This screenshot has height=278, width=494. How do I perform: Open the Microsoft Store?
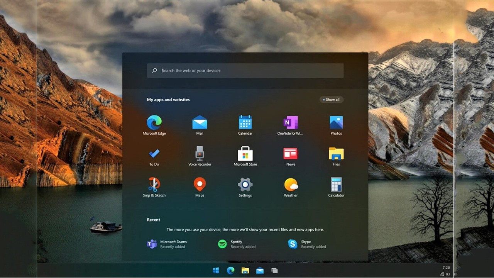point(245,153)
